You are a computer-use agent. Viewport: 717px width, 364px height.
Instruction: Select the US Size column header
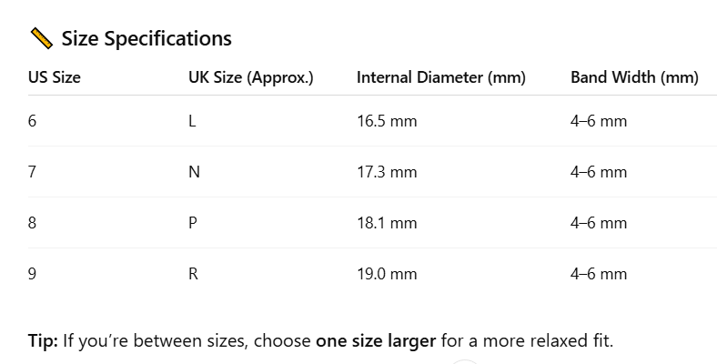click(x=55, y=77)
